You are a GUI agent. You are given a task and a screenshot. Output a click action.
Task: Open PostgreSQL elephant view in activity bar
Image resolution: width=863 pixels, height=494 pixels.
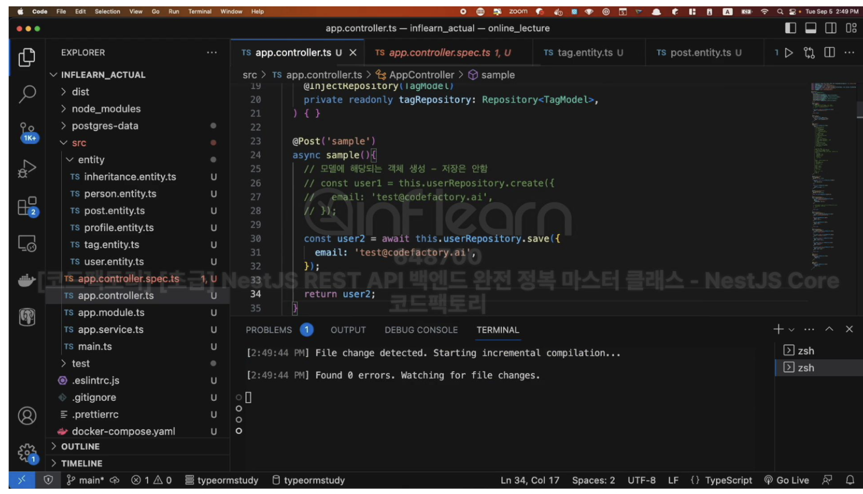coord(27,317)
